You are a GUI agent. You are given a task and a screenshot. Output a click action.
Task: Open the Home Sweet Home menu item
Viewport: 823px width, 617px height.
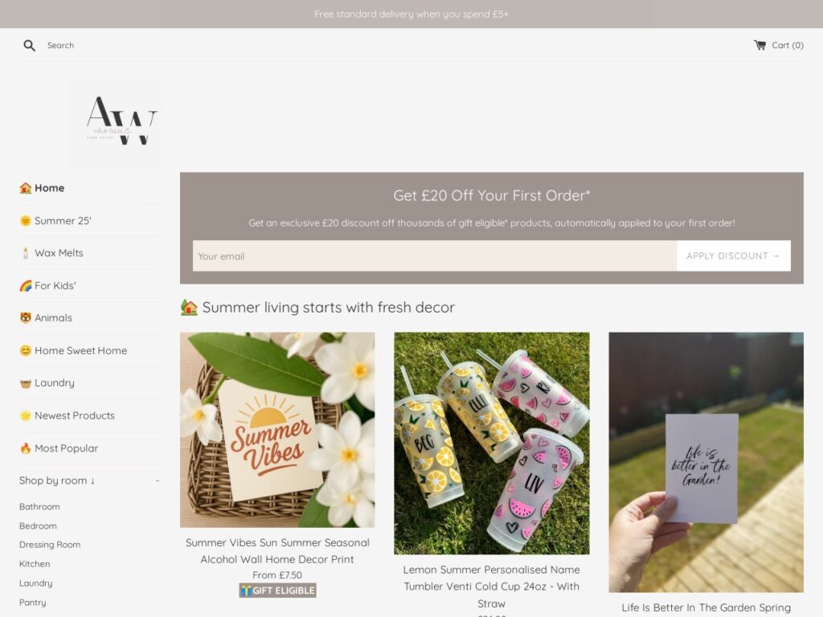pyautogui.click(x=81, y=350)
